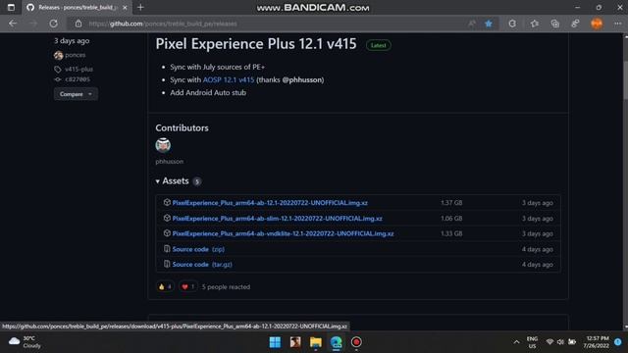Refresh the GitHub releases page
This screenshot has width=628, height=353.
pos(53,24)
